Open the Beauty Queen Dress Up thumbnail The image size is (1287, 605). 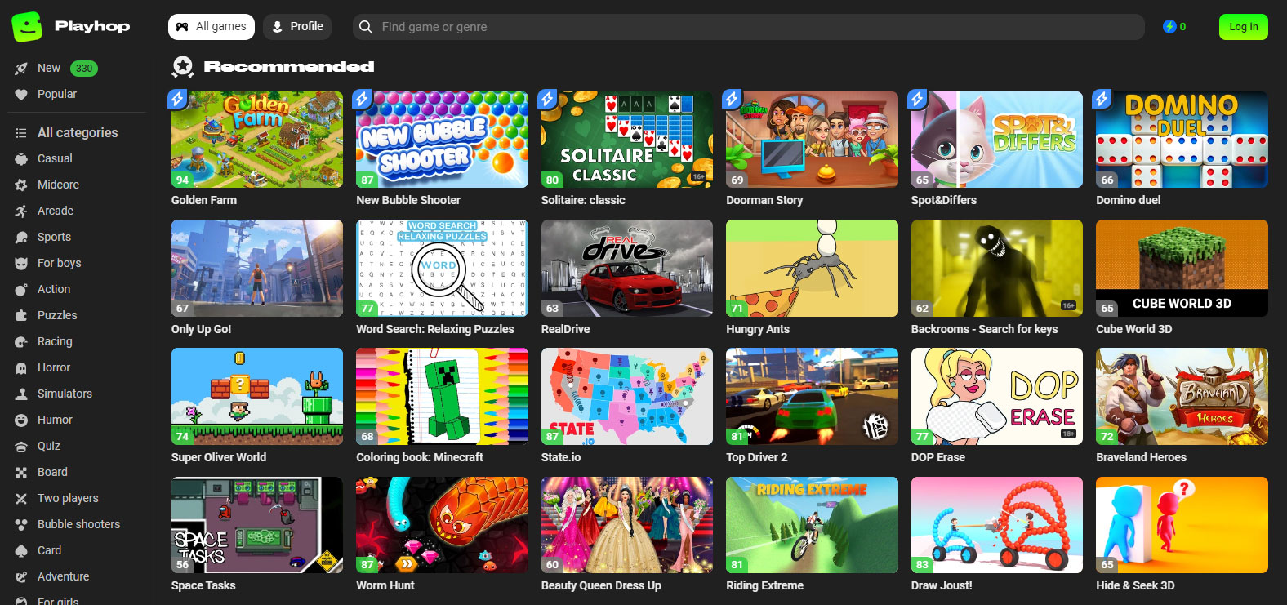627,525
